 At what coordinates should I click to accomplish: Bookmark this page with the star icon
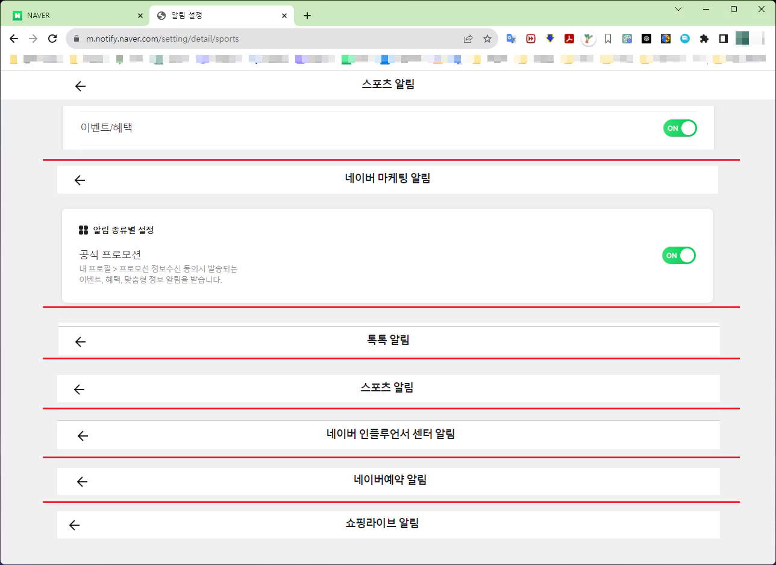click(x=487, y=39)
